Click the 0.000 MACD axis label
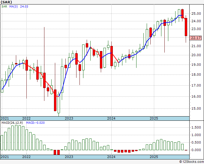The height and width of the screenshot is (164, 204). [x=196, y=150]
